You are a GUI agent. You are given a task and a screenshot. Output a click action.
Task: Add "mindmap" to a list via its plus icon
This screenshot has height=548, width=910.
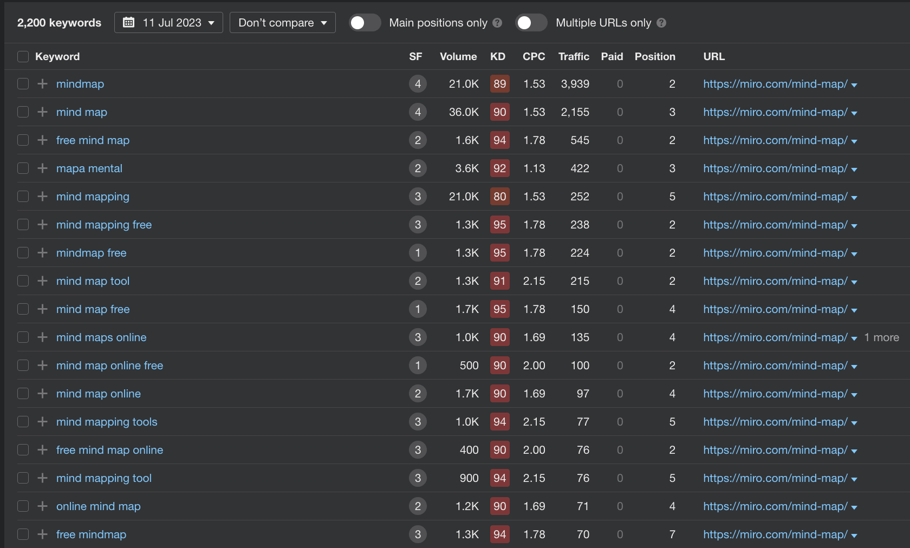click(x=42, y=84)
